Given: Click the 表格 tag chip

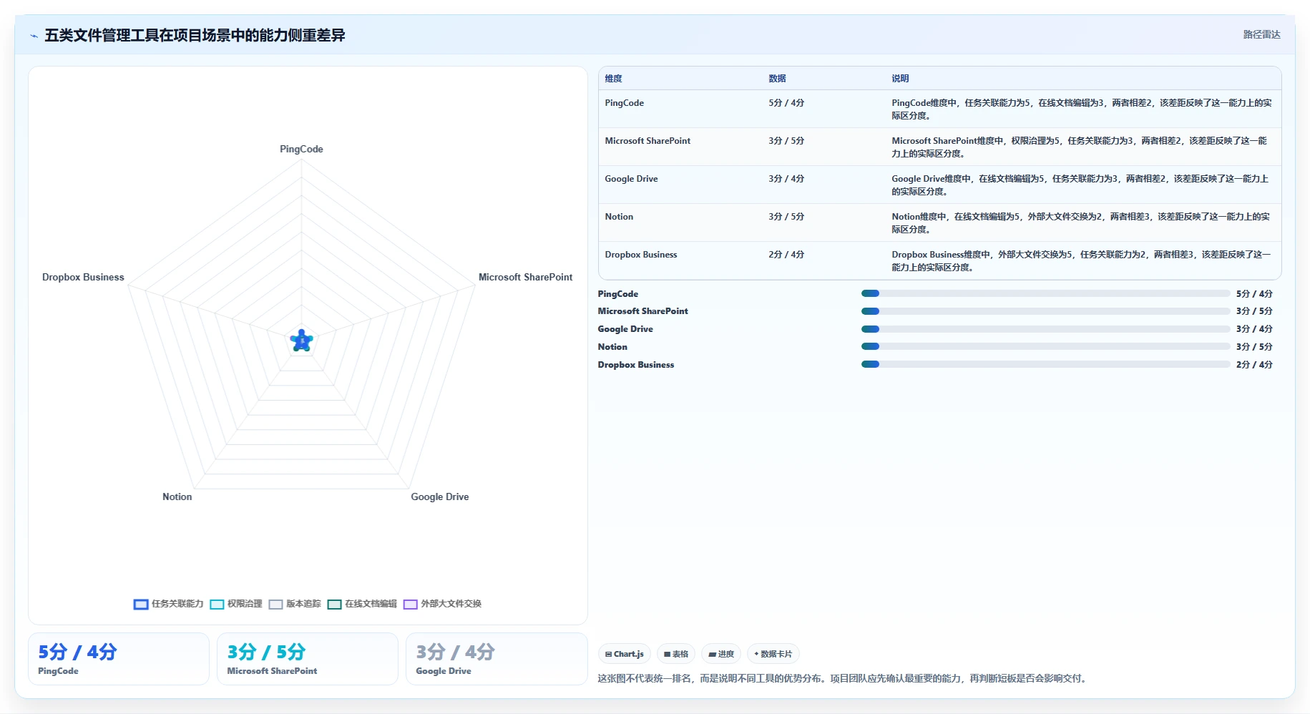Looking at the screenshot, I should (x=675, y=654).
